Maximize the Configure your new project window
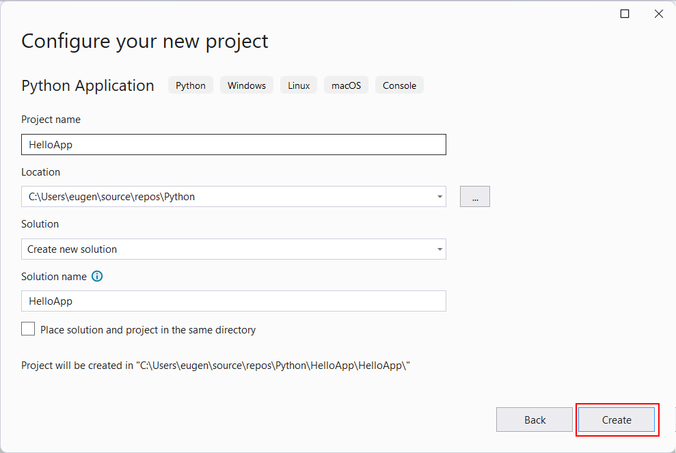676x453 pixels. pos(625,14)
